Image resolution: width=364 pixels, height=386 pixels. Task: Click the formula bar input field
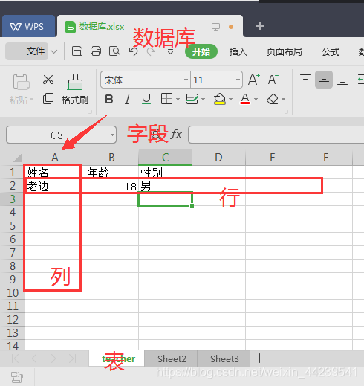276,135
